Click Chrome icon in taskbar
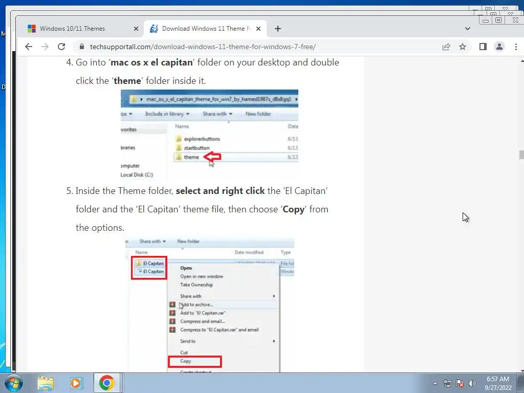Viewport: 524px width, 393px height. click(x=106, y=383)
